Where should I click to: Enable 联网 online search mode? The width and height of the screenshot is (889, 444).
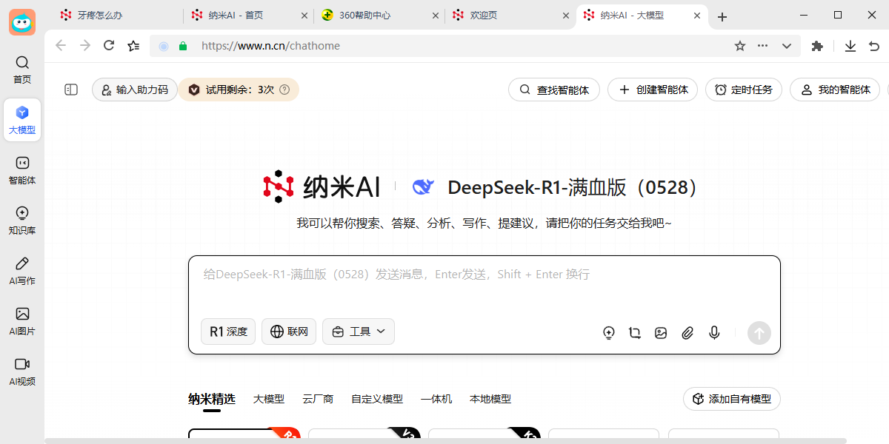pos(288,332)
